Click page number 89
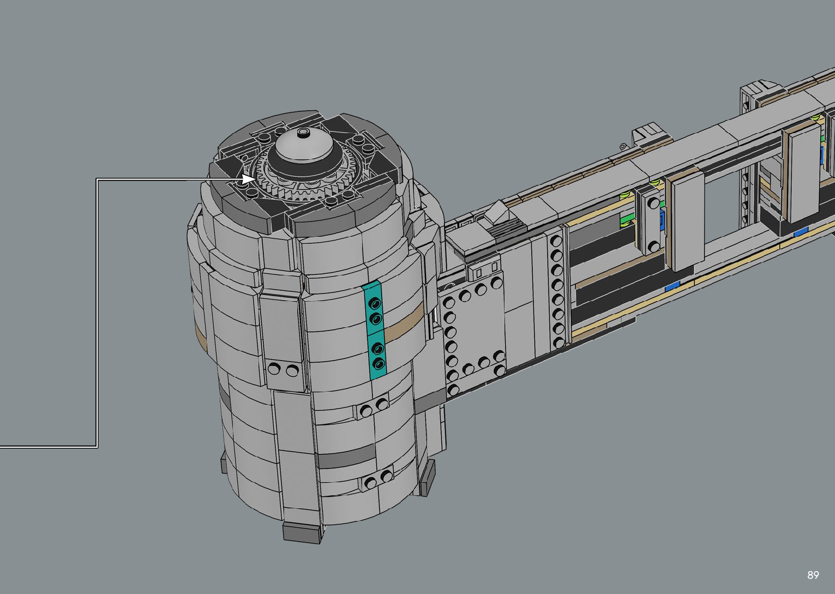Screen dimensions: 835x594 [x=813, y=575]
